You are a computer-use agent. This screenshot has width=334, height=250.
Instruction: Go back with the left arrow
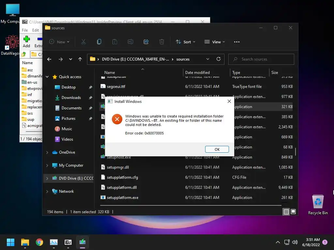pos(49,59)
